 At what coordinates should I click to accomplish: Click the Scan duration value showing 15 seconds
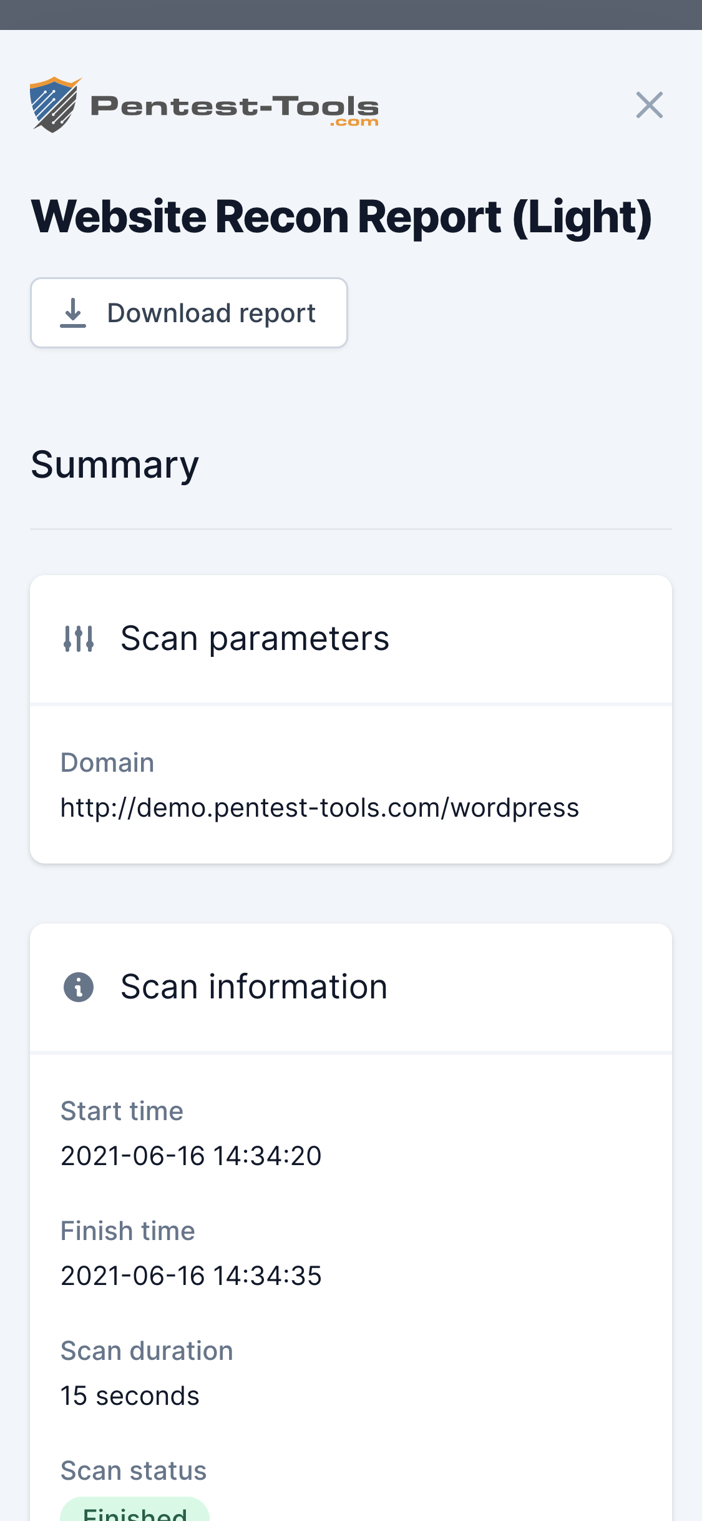[x=129, y=1395]
